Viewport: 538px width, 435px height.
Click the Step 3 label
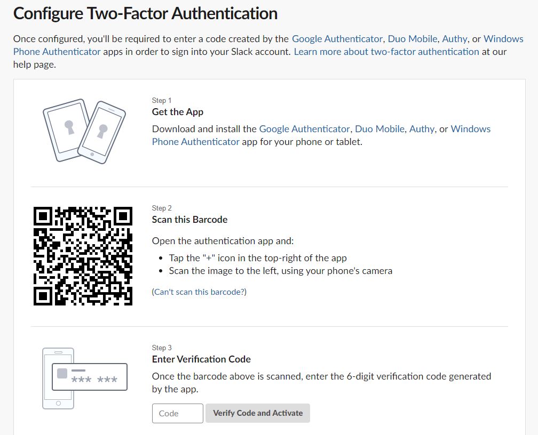(162, 348)
